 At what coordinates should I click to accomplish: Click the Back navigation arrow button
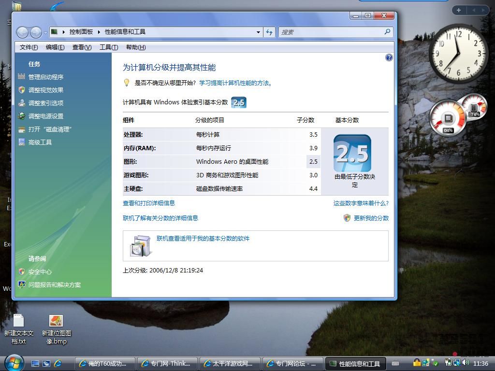[22, 32]
